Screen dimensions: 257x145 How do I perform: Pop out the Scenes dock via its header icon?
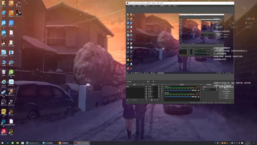click(143, 84)
